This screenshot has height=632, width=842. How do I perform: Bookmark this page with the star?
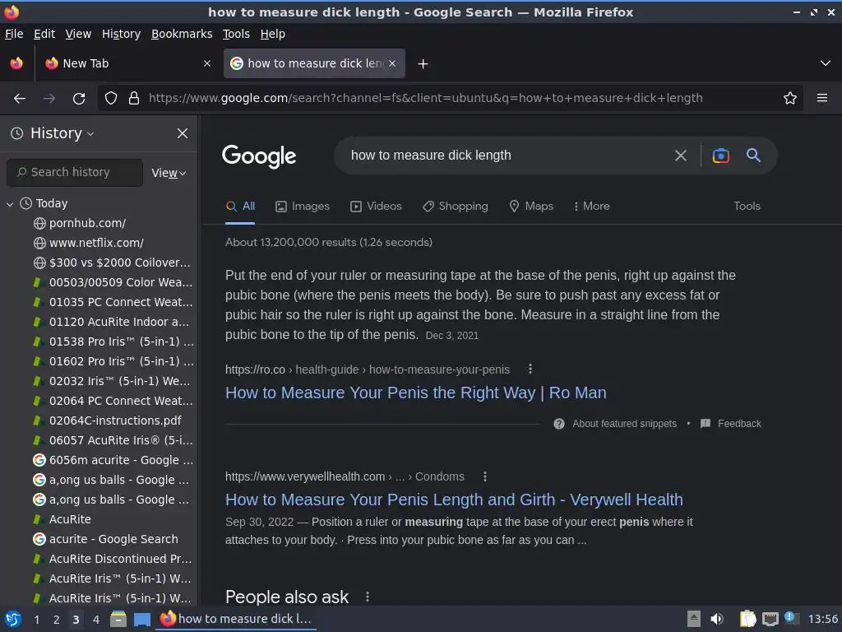[790, 99]
